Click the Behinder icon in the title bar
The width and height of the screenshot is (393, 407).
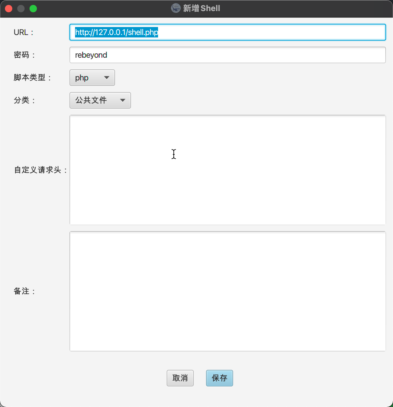click(175, 8)
